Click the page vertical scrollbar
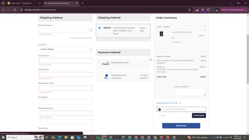Screen dimensions: 249x140 pyautogui.click(x=248, y=59)
